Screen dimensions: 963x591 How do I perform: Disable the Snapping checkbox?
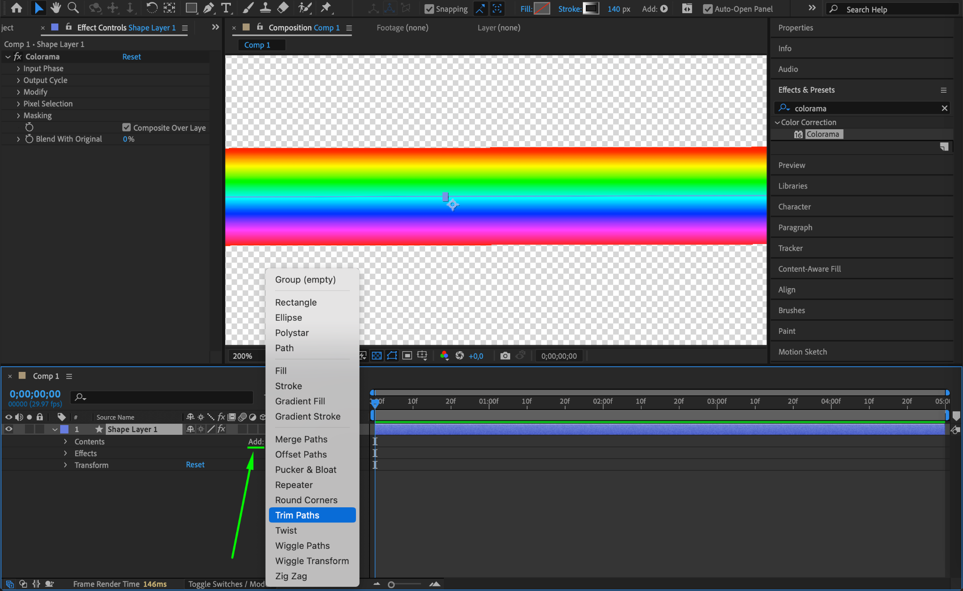pos(429,9)
